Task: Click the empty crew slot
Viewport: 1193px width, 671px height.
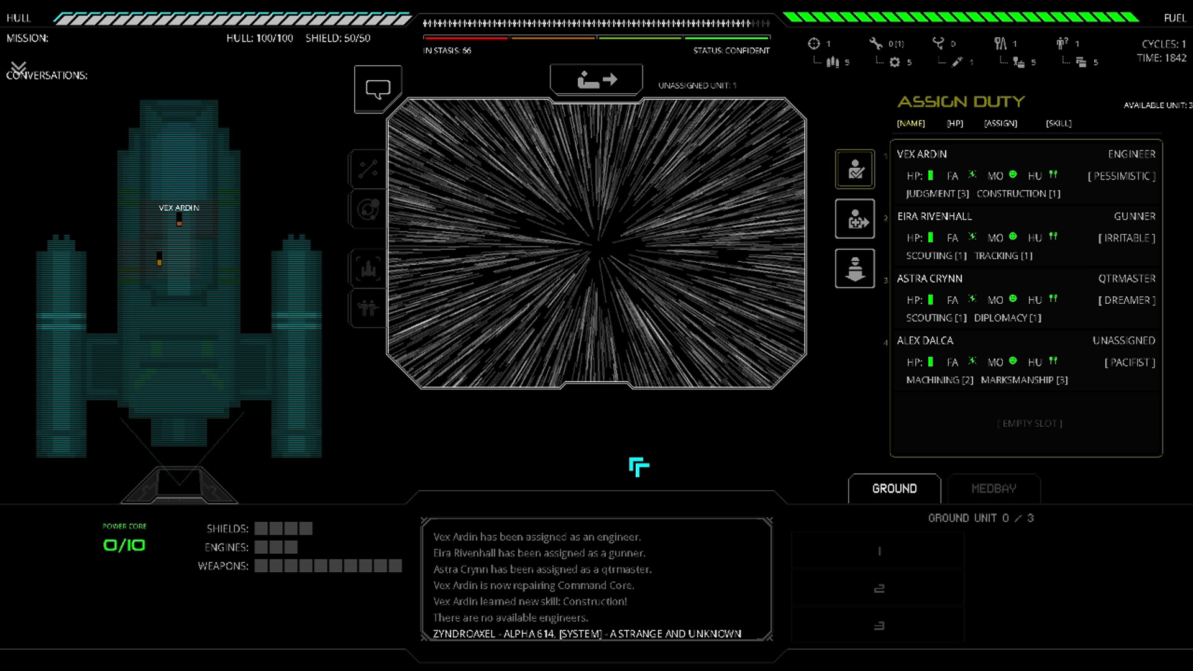Action: [x=1030, y=423]
